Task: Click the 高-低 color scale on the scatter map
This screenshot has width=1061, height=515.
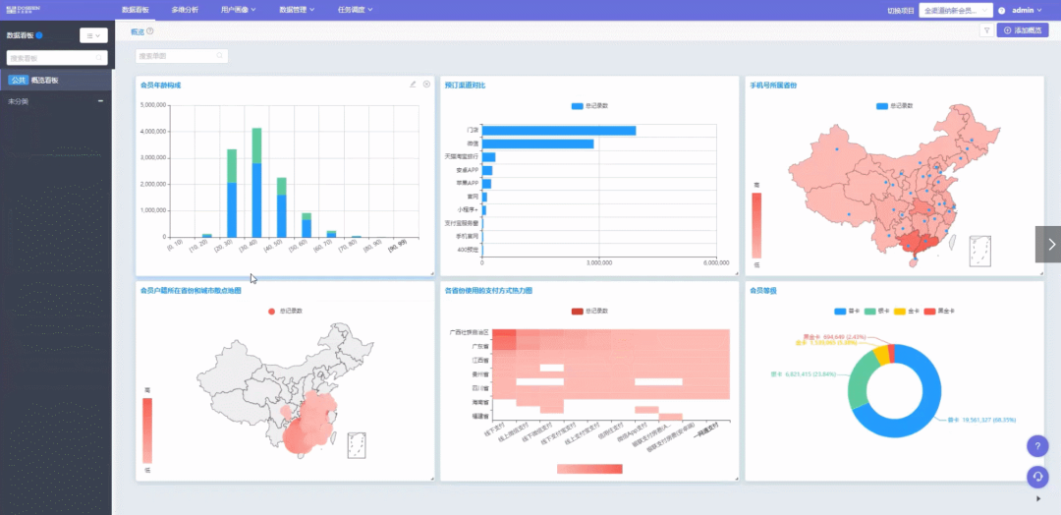Action: [x=147, y=429]
